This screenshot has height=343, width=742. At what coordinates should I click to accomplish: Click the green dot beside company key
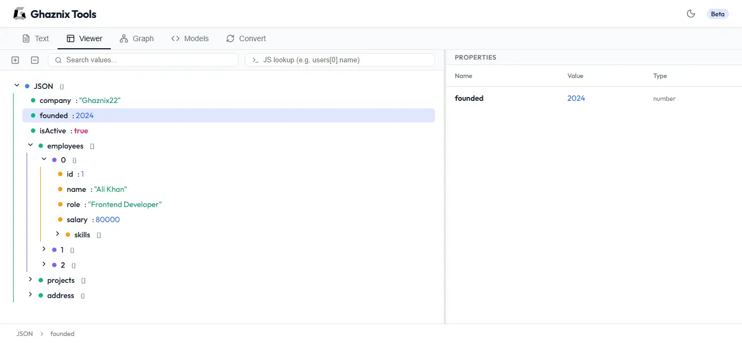pos(33,100)
